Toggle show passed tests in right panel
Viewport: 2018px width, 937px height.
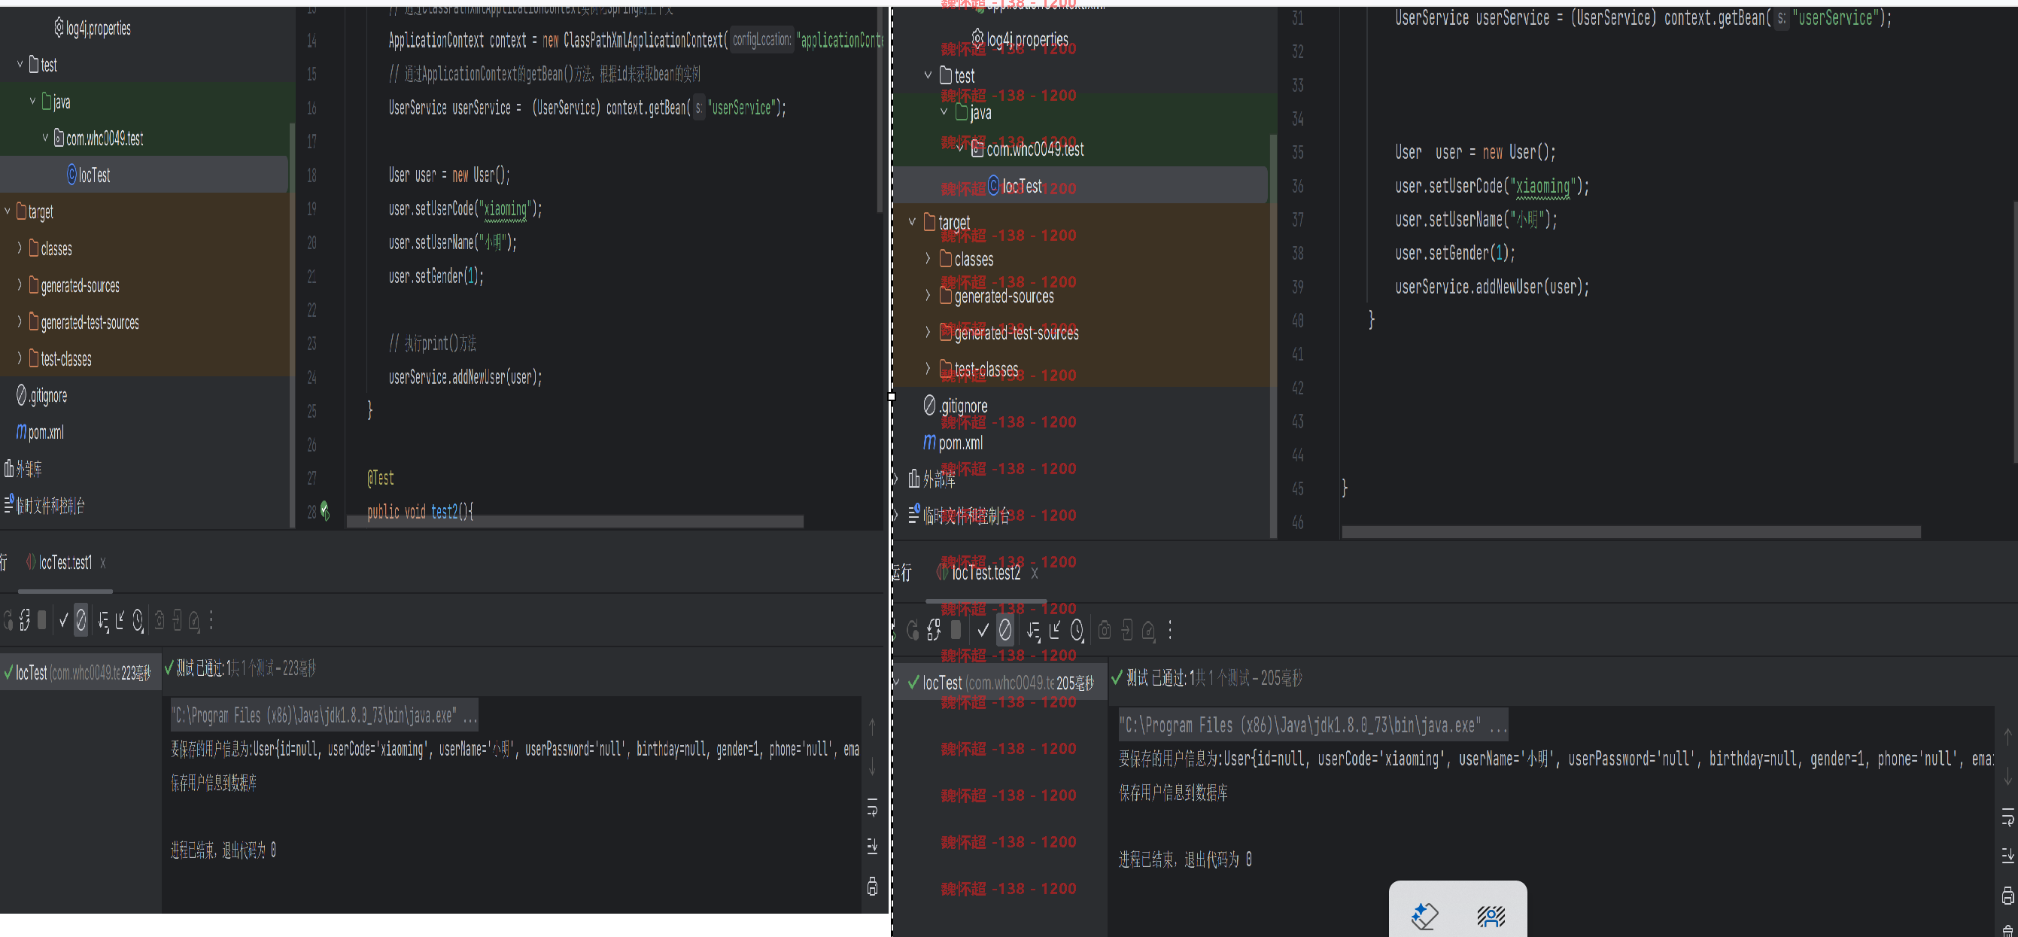click(x=983, y=631)
